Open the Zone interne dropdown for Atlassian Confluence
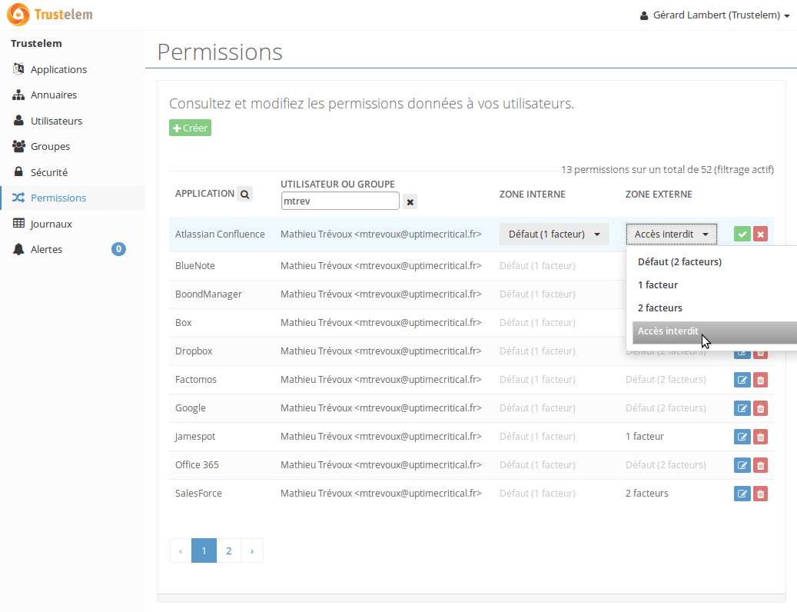797x612 pixels. (554, 234)
